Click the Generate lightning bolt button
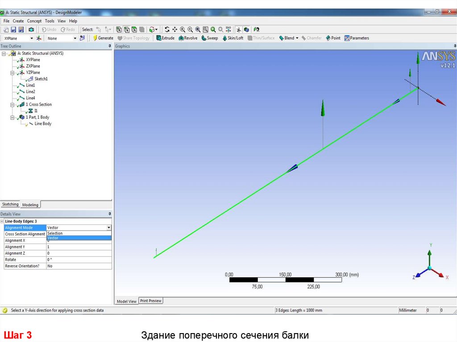The image size is (457, 342). click(103, 38)
